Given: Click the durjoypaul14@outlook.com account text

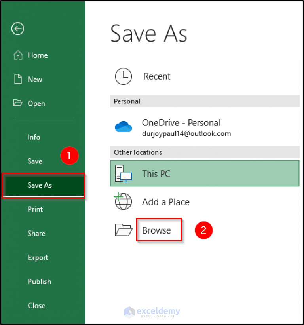Looking at the screenshot, I should tap(186, 134).
